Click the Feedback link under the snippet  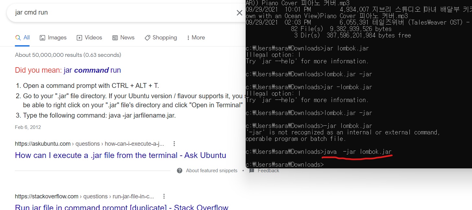click(268, 171)
